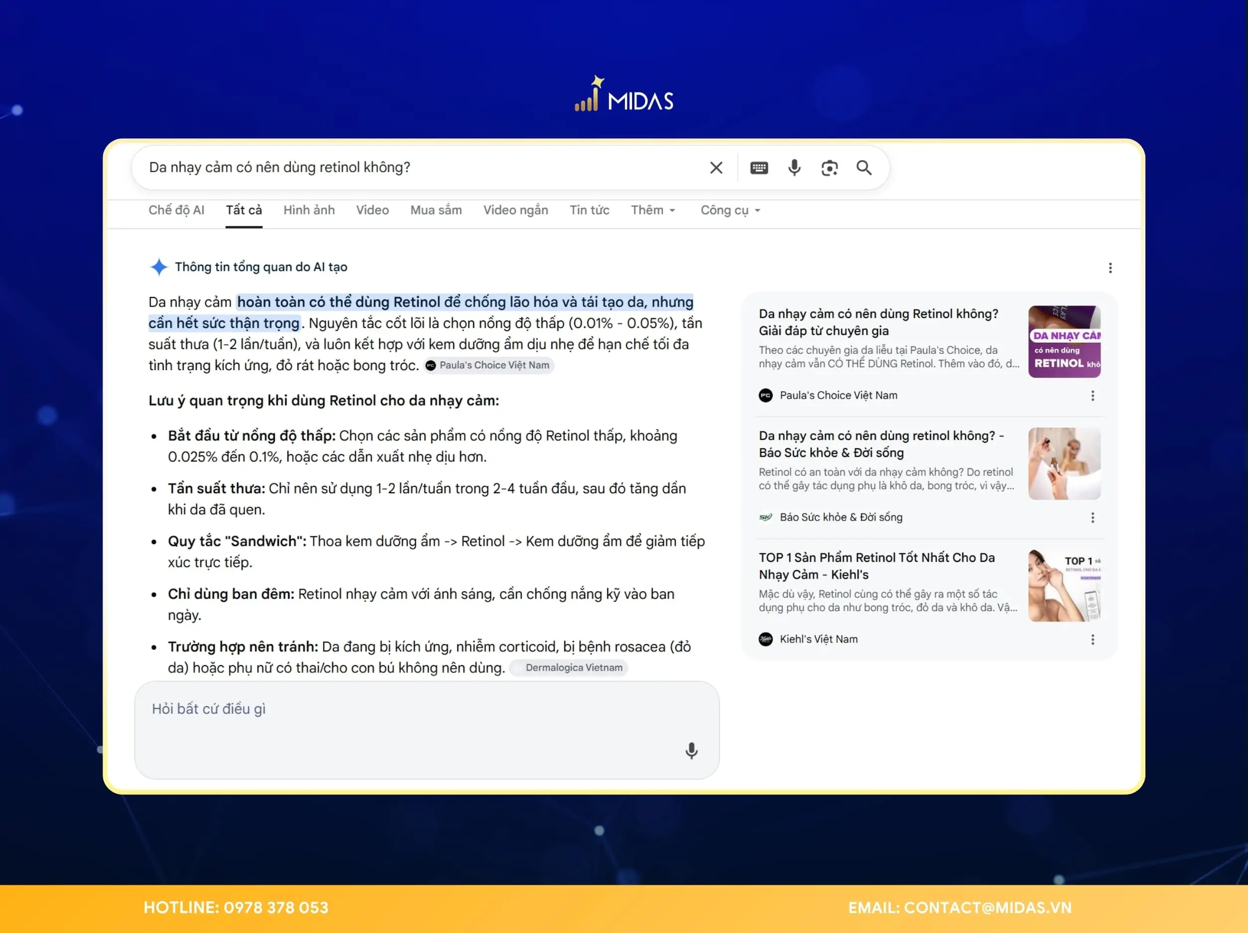The image size is (1248, 933).
Task: Click the Kiehl's Việt Nam source name
Action: [818, 639]
